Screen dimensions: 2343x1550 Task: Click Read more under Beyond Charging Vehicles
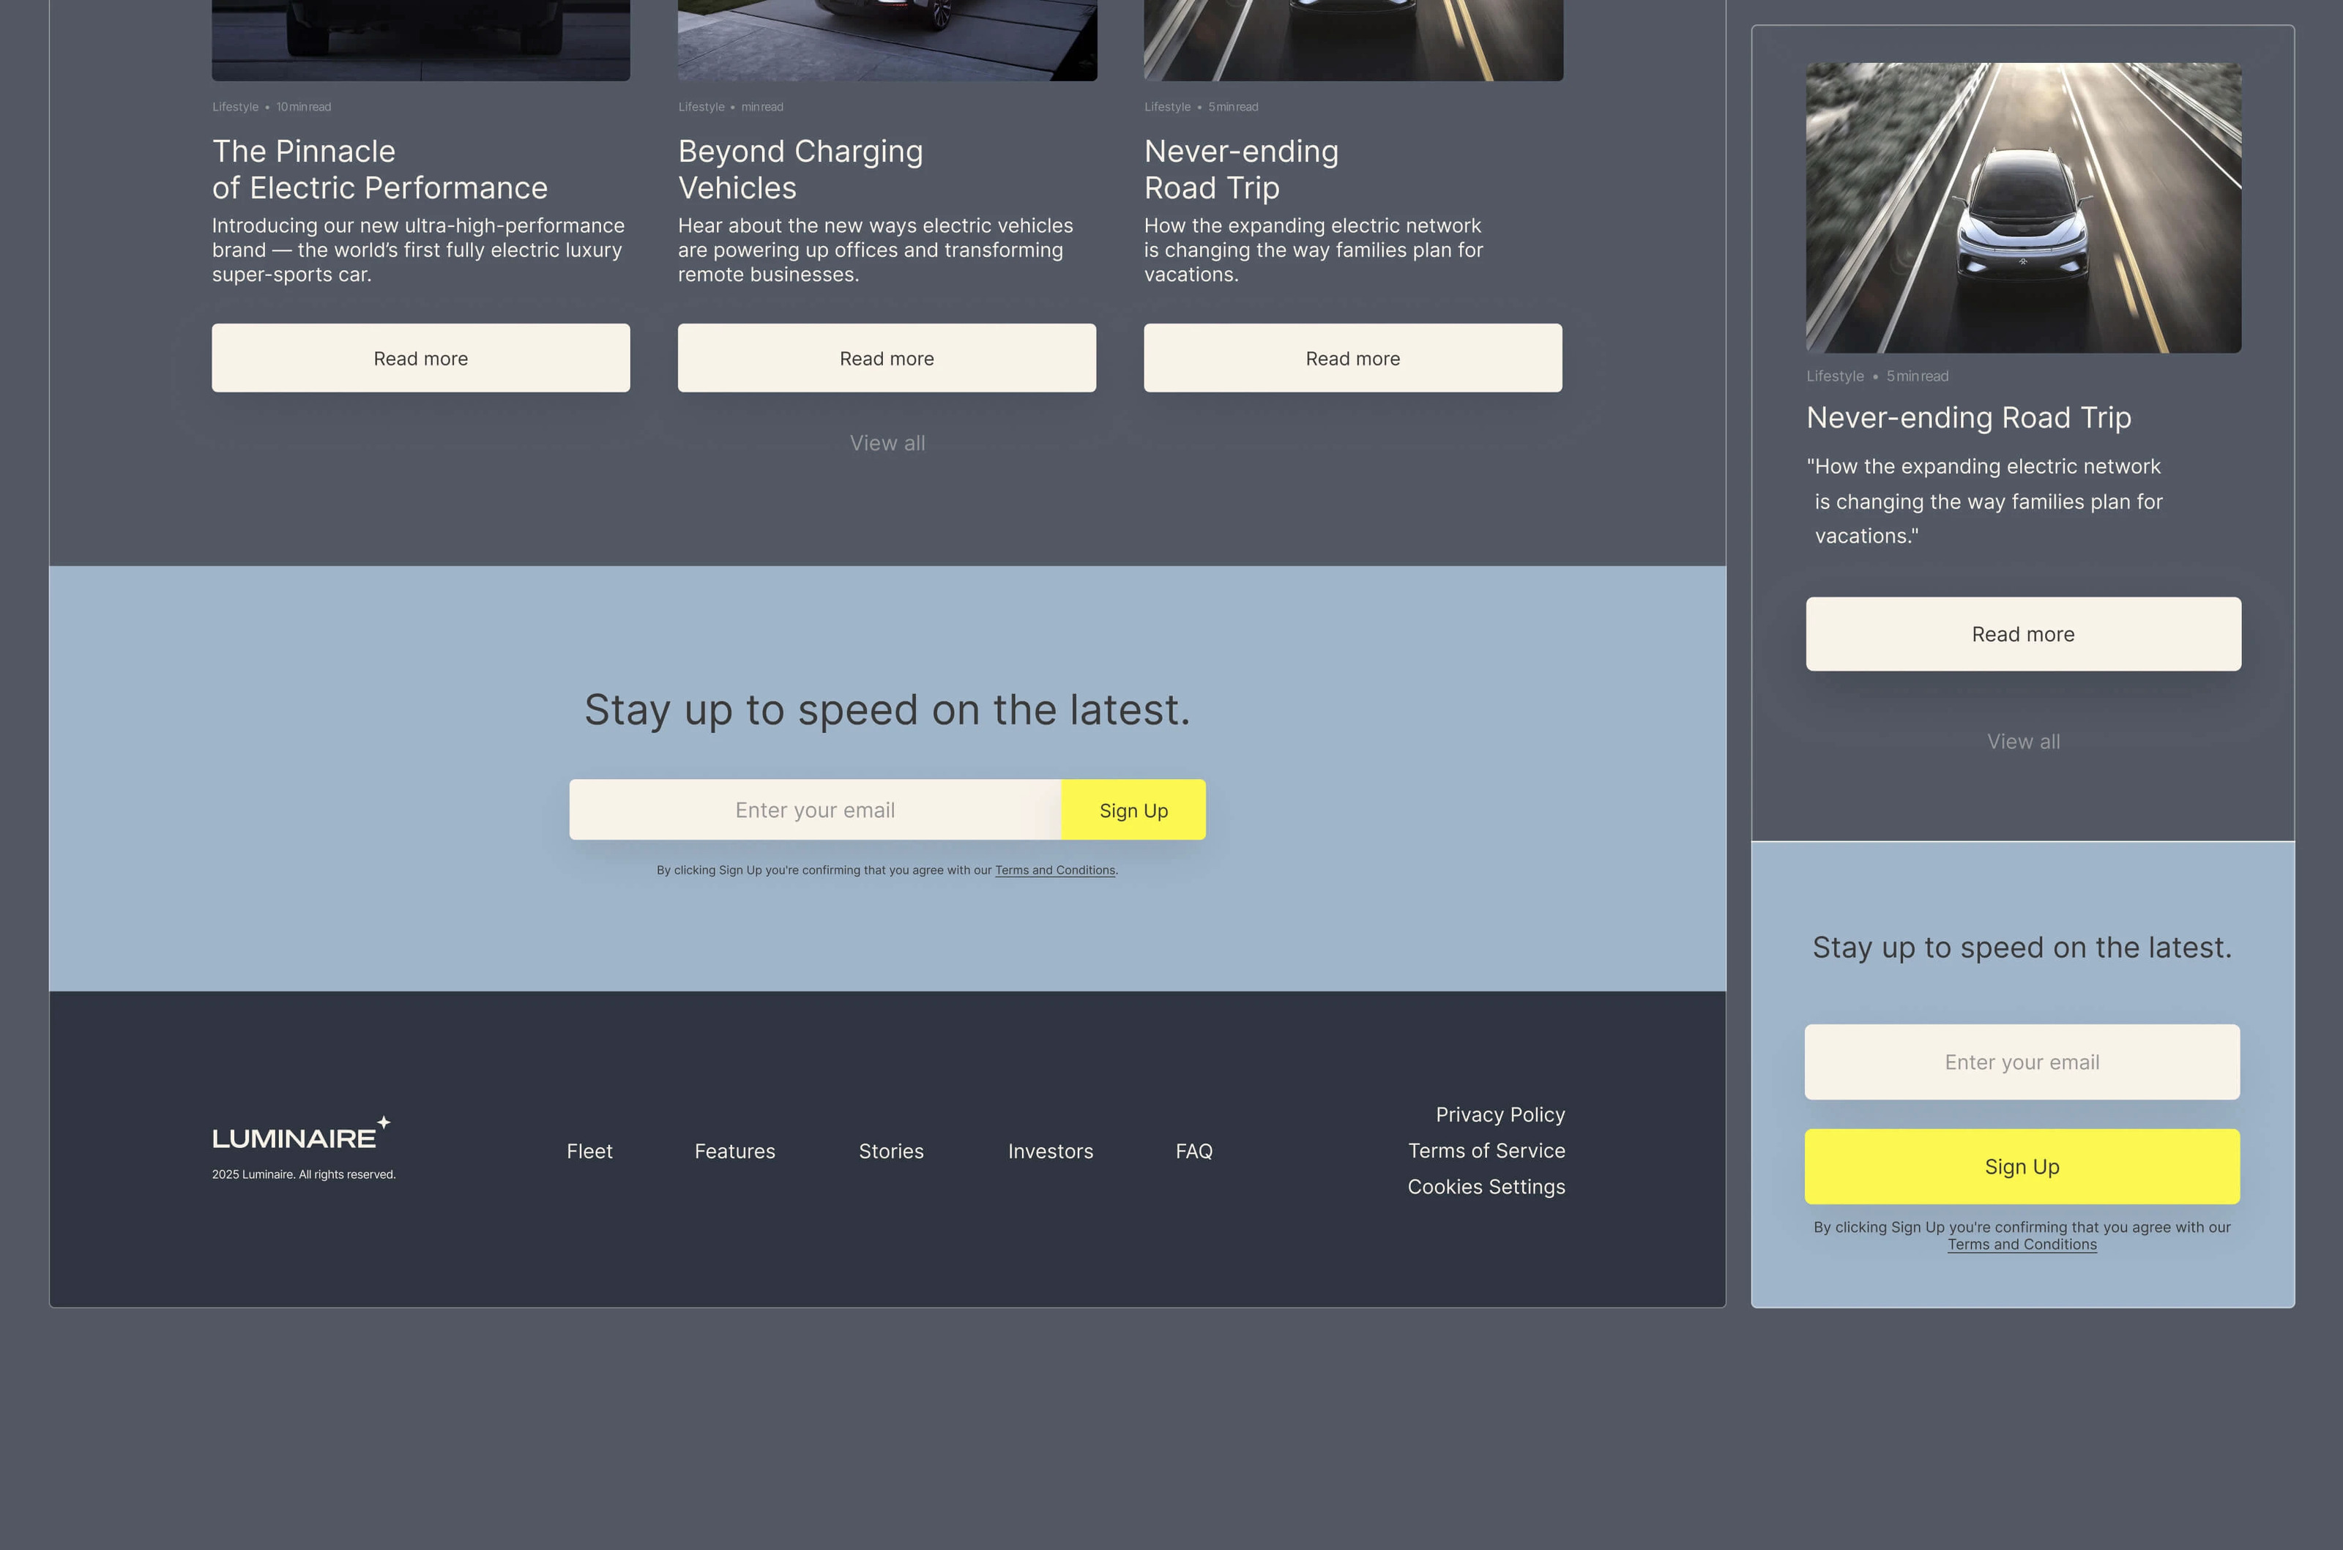point(886,359)
